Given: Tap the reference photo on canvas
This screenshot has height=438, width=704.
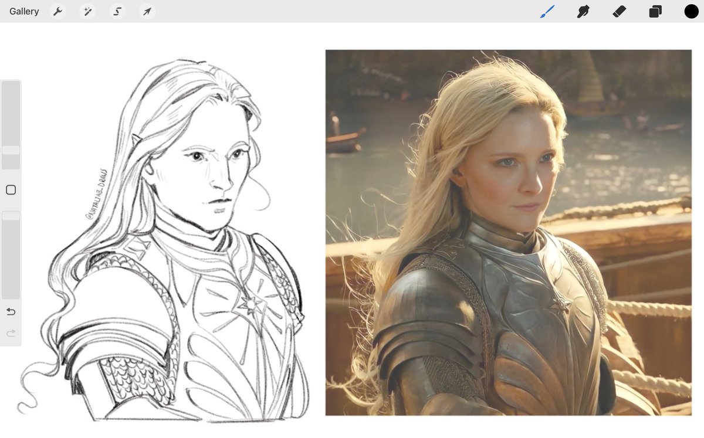Looking at the screenshot, I should tap(509, 233).
